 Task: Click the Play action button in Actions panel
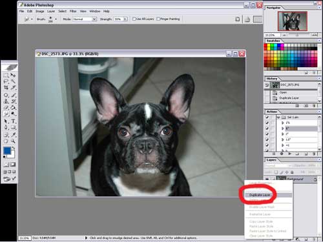coord(290,154)
